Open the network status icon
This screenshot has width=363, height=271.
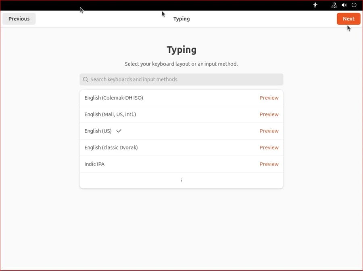(334, 5)
